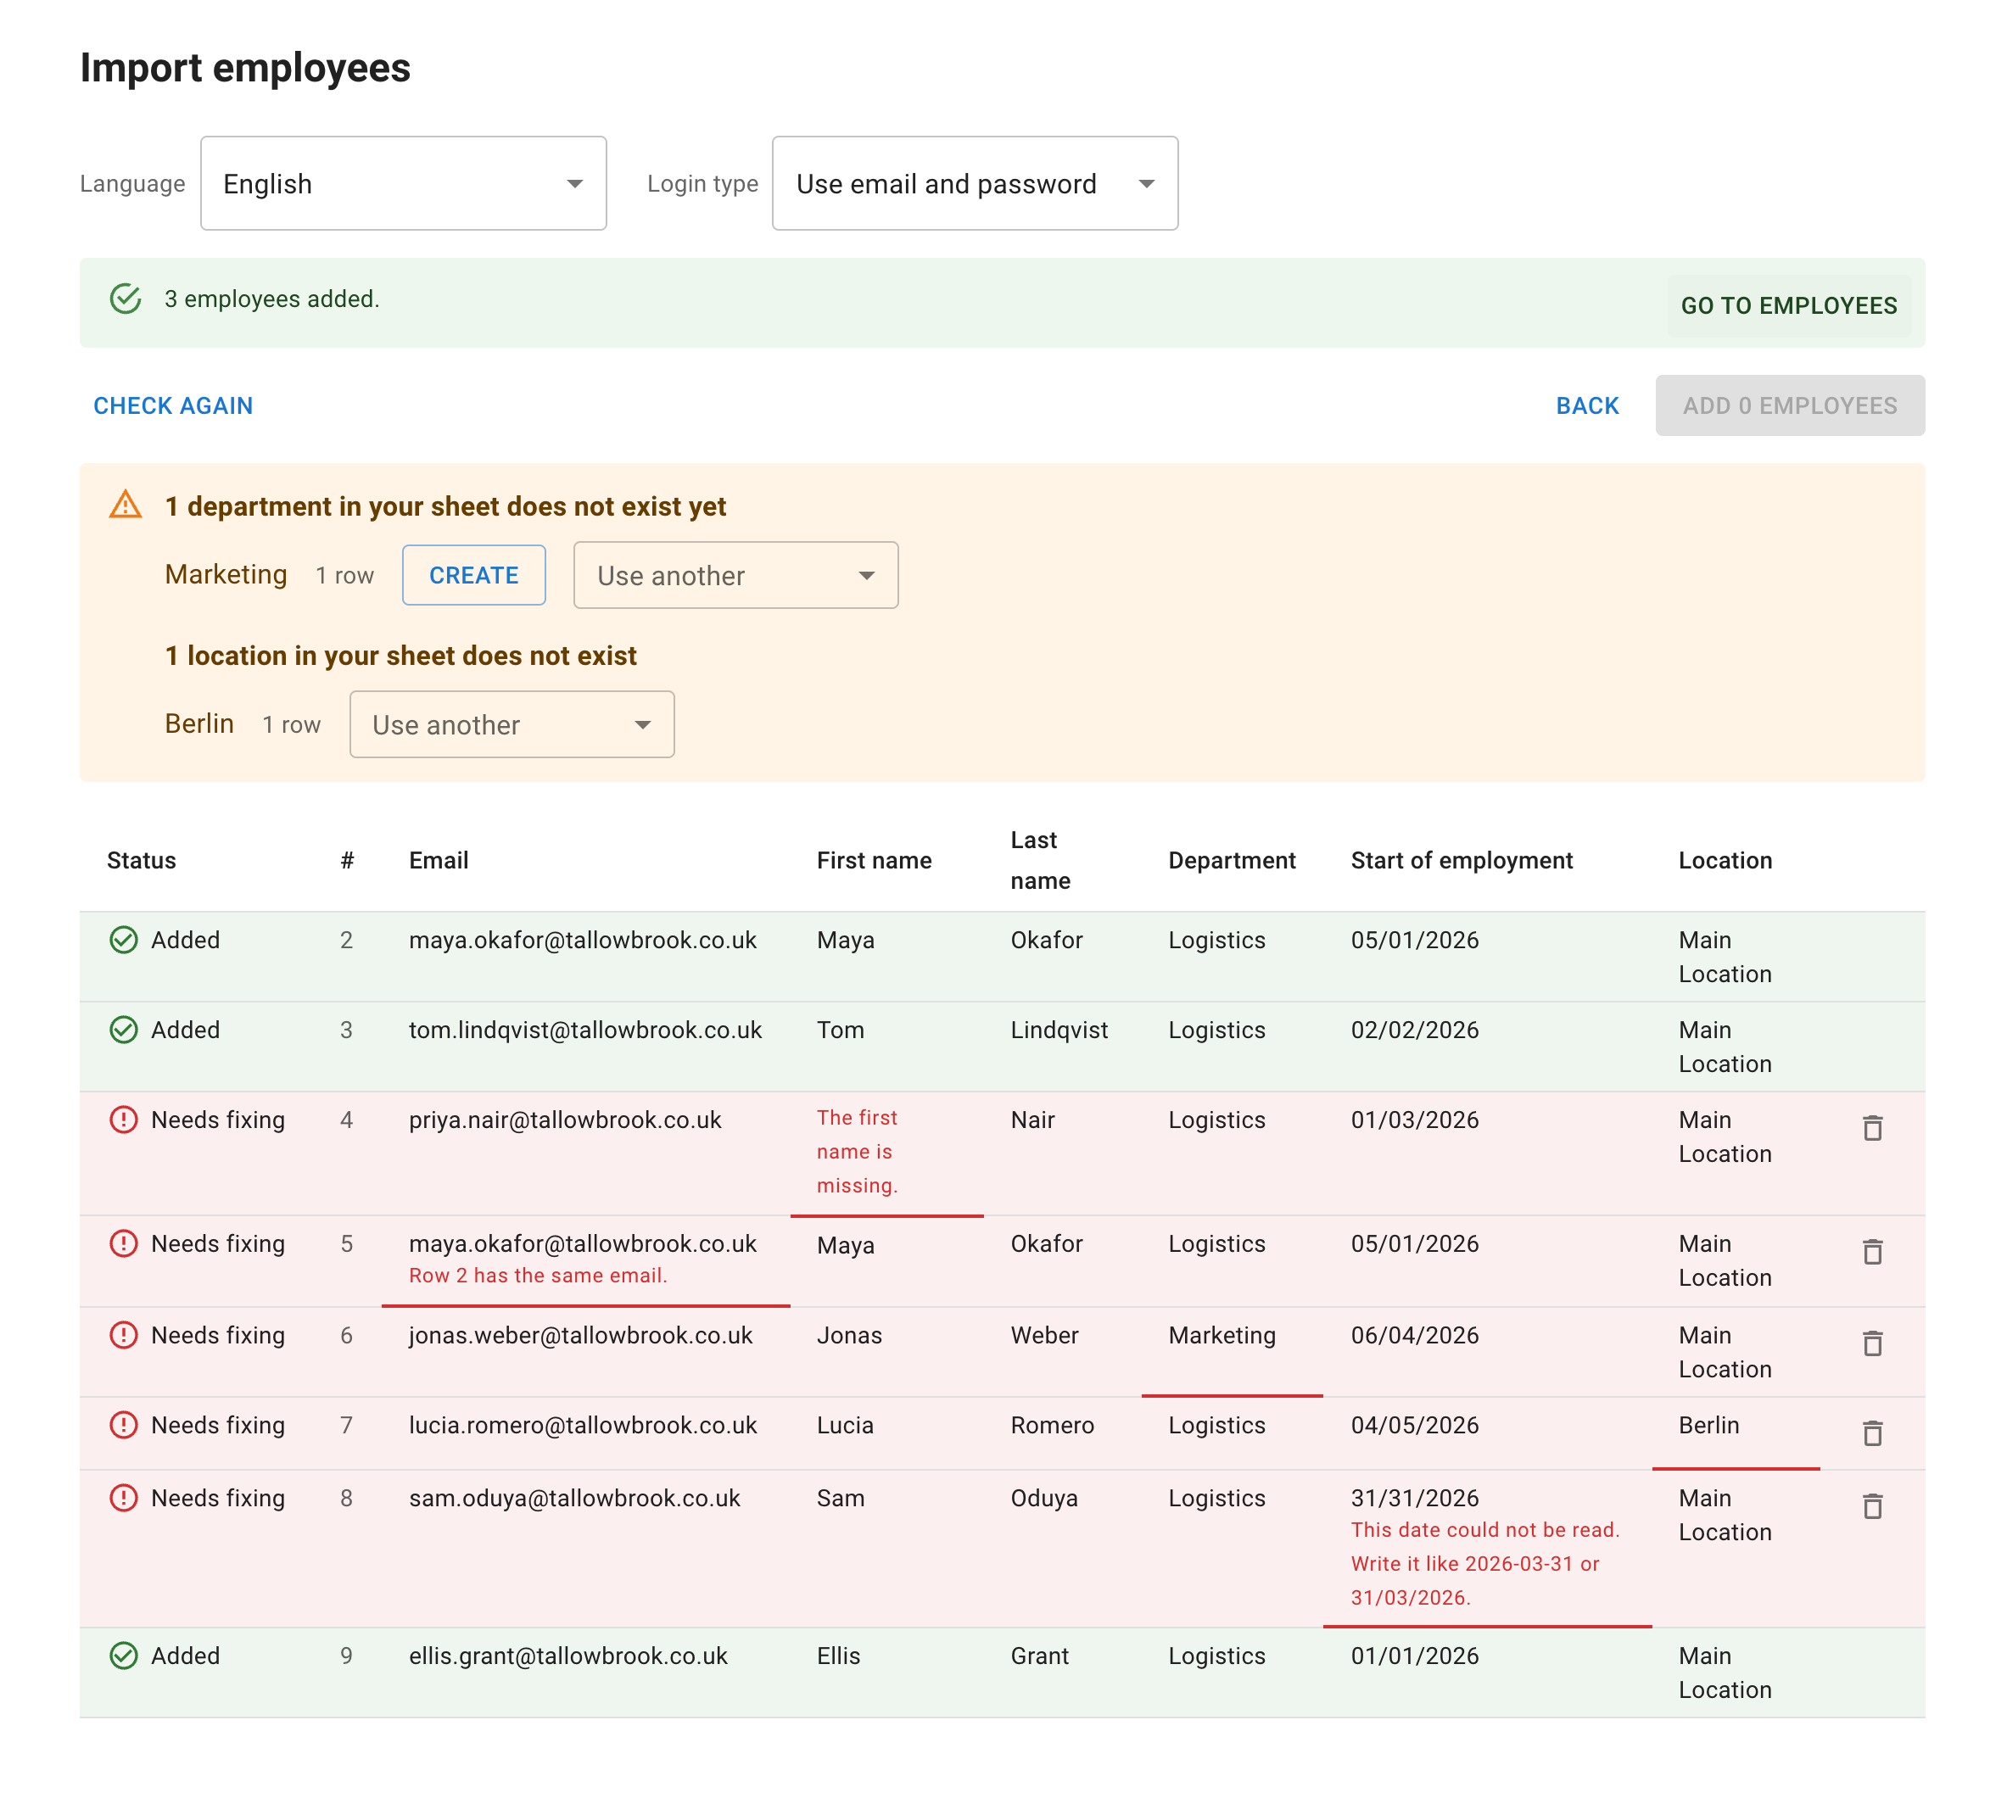Click 'ellis.grant@tallowbrook.co.uk' email text
This screenshot has width=2007, height=1815.
click(568, 1656)
